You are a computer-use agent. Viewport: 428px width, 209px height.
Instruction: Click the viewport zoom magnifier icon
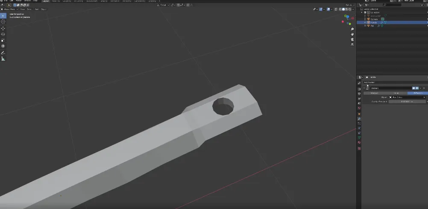tap(352, 29)
